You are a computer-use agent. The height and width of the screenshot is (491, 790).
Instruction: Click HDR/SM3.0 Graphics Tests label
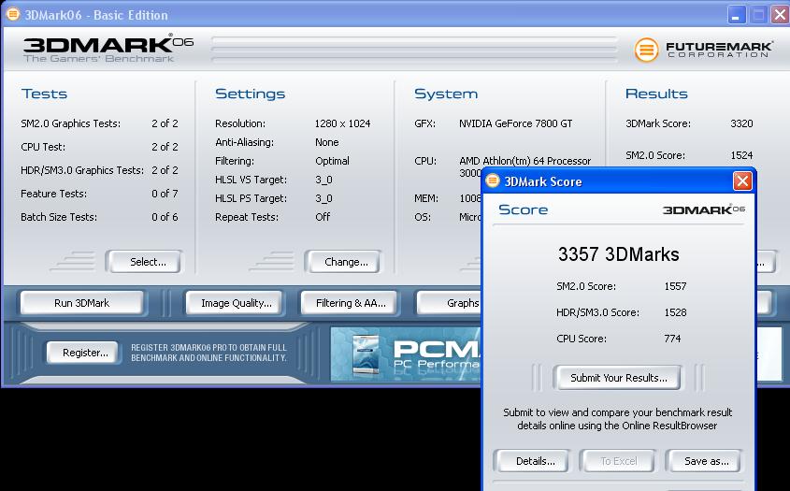tap(81, 170)
